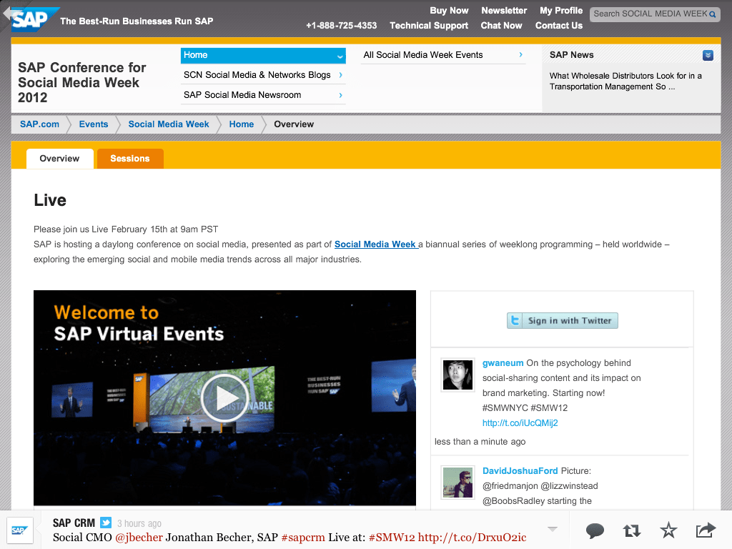The width and height of the screenshot is (732, 549).
Task: Play the SAP Virtual Events video
Action: (224, 398)
